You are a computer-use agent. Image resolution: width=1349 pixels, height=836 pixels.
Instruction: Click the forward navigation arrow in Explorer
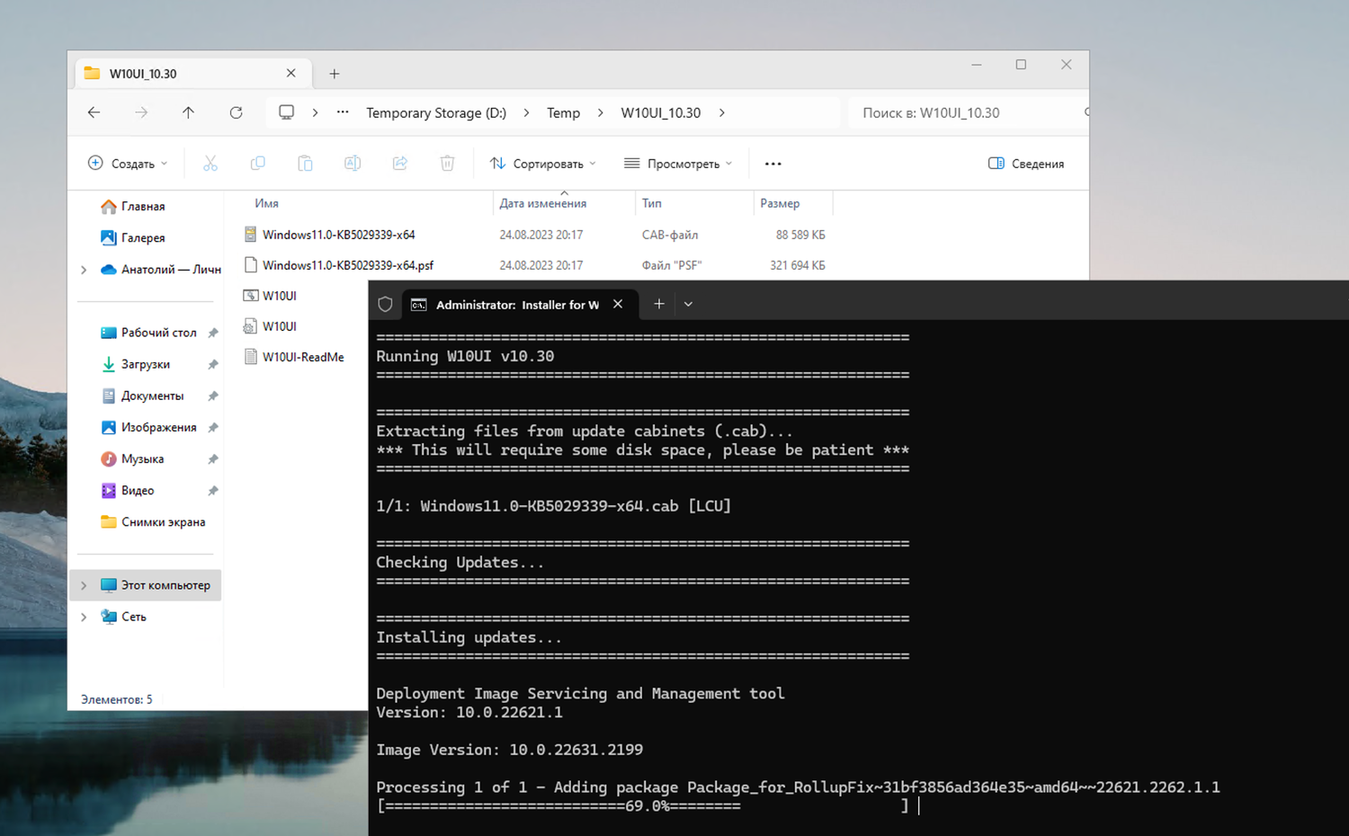[141, 112]
